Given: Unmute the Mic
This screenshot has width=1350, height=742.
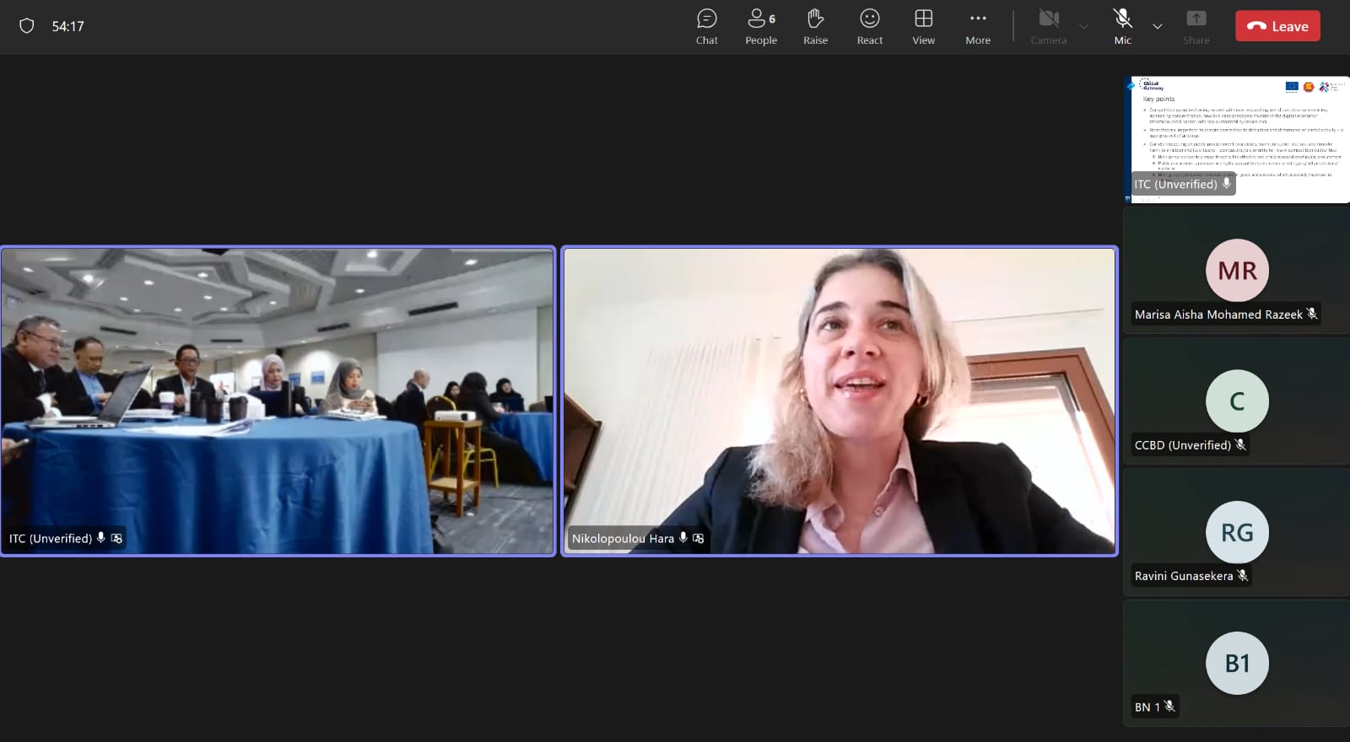Looking at the screenshot, I should (x=1122, y=26).
